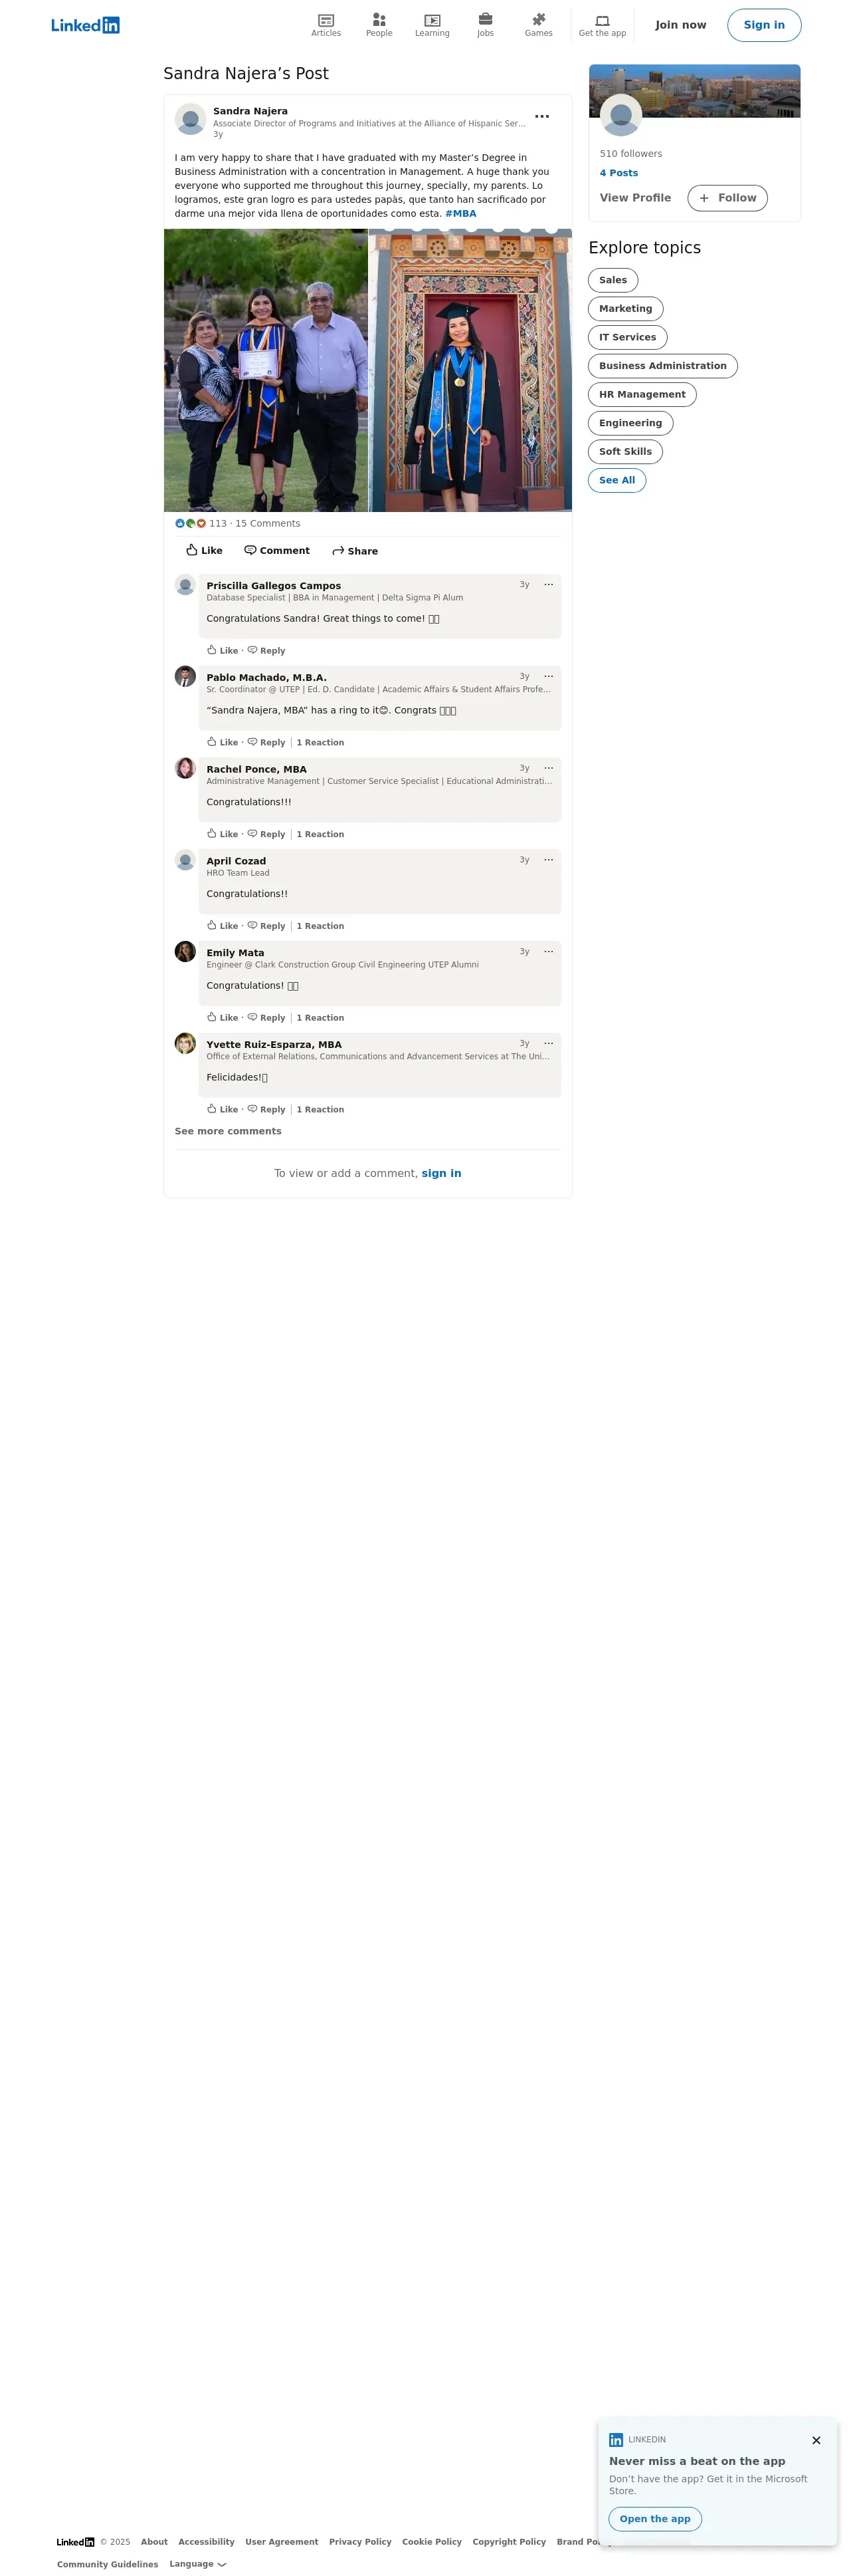Like Priscilla Gallegos Campos's comment
853x2576 pixels.
click(223, 650)
